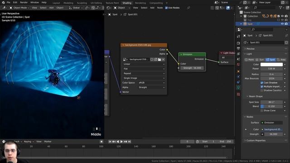Open the File menu

pyautogui.click(x=9, y=2)
